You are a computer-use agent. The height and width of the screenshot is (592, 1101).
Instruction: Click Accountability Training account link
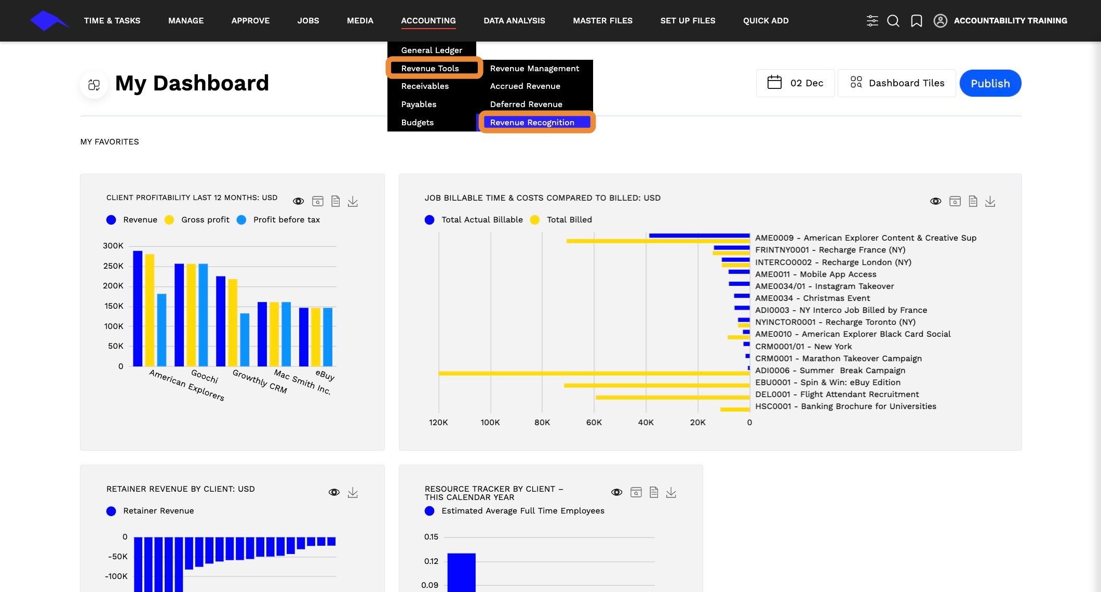click(x=1011, y=21)
